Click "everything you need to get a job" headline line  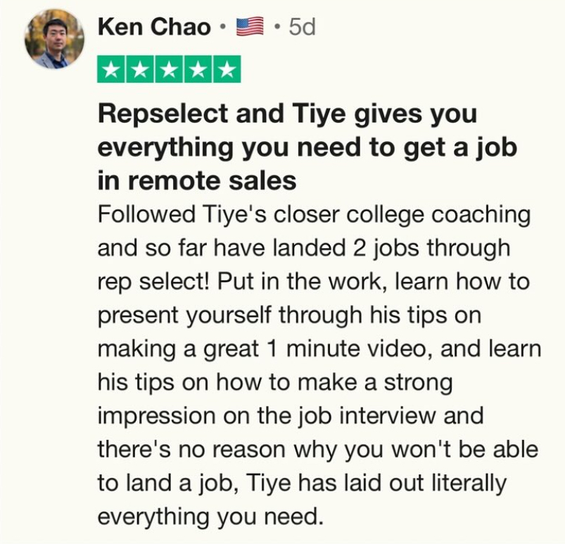pos(307,147)
